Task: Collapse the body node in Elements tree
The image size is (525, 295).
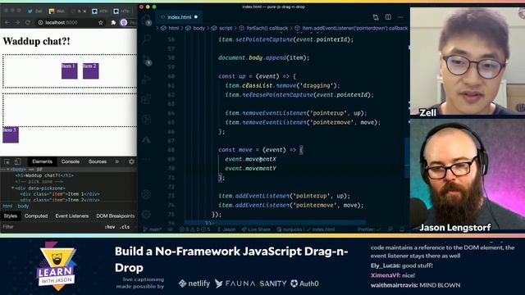Action: [7, 170]
